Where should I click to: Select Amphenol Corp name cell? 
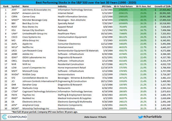[x=31, y=105]
